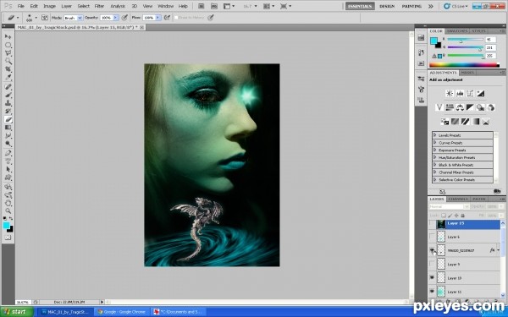Select the Crop tool
The width and height of the screenshot is (508, 317).
point(8,69)
